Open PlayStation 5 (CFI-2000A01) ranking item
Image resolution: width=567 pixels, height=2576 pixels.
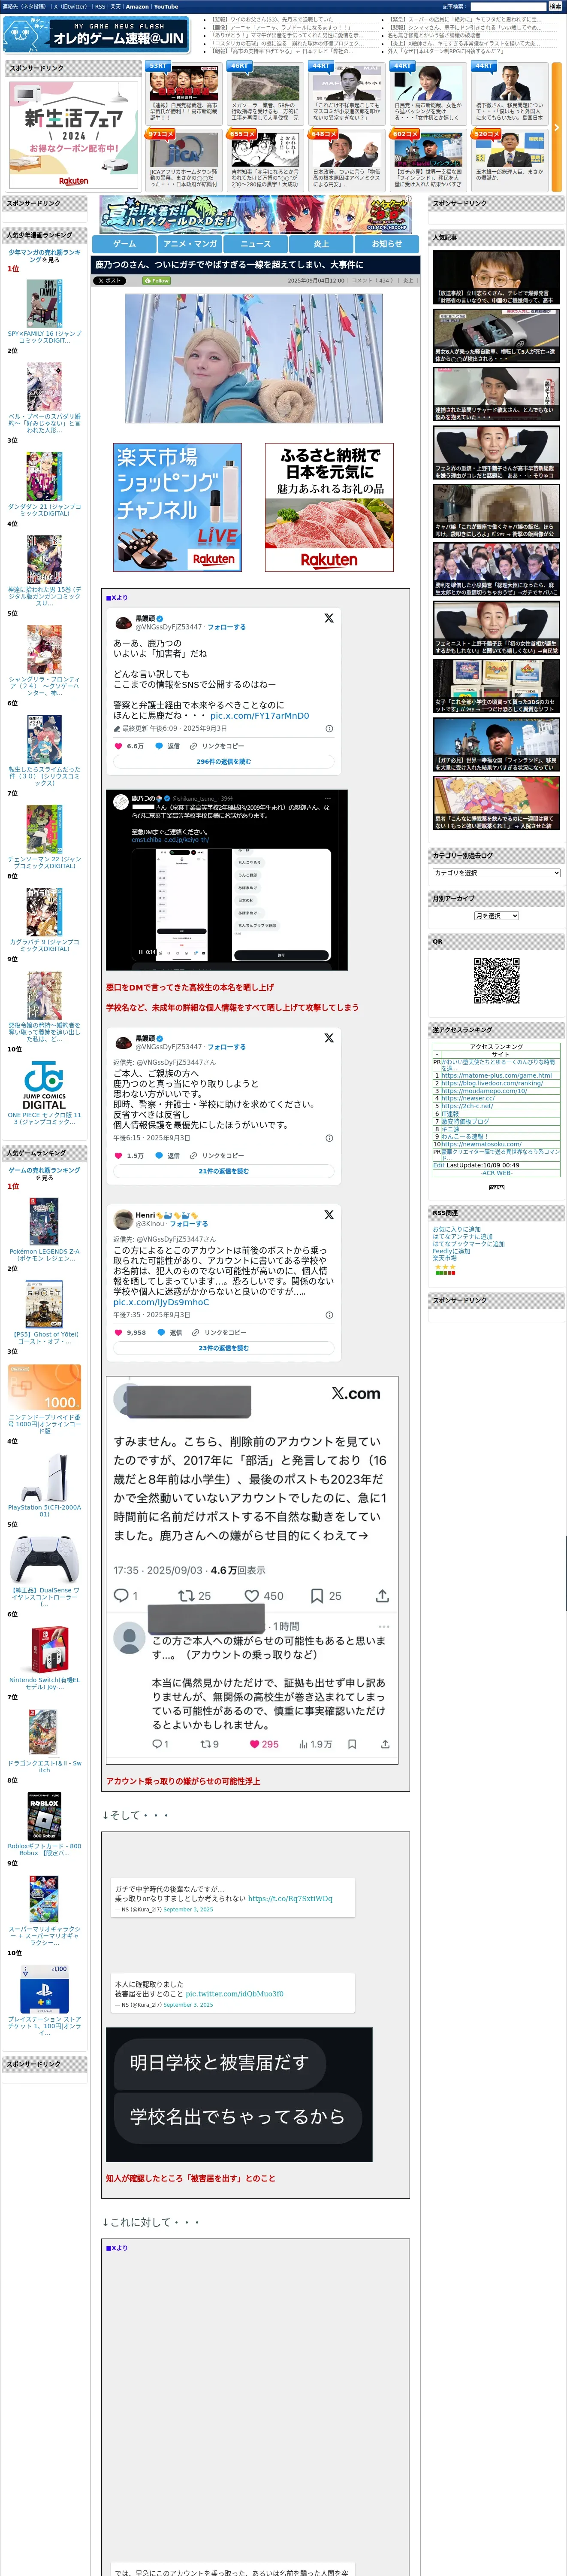44,1484
